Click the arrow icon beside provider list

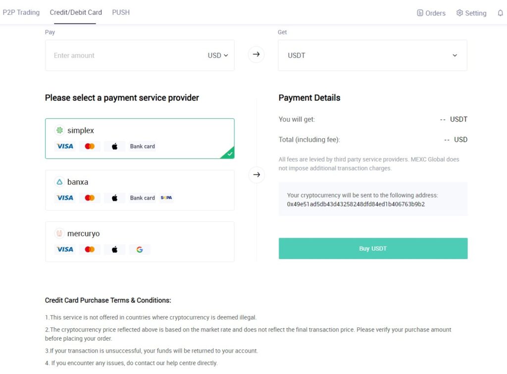coord(256,175)
